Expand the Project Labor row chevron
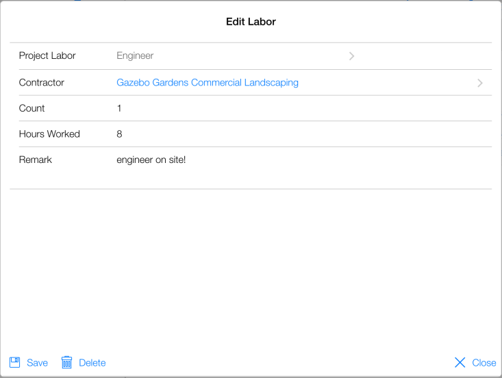502x378 pixels. (351, 56)
